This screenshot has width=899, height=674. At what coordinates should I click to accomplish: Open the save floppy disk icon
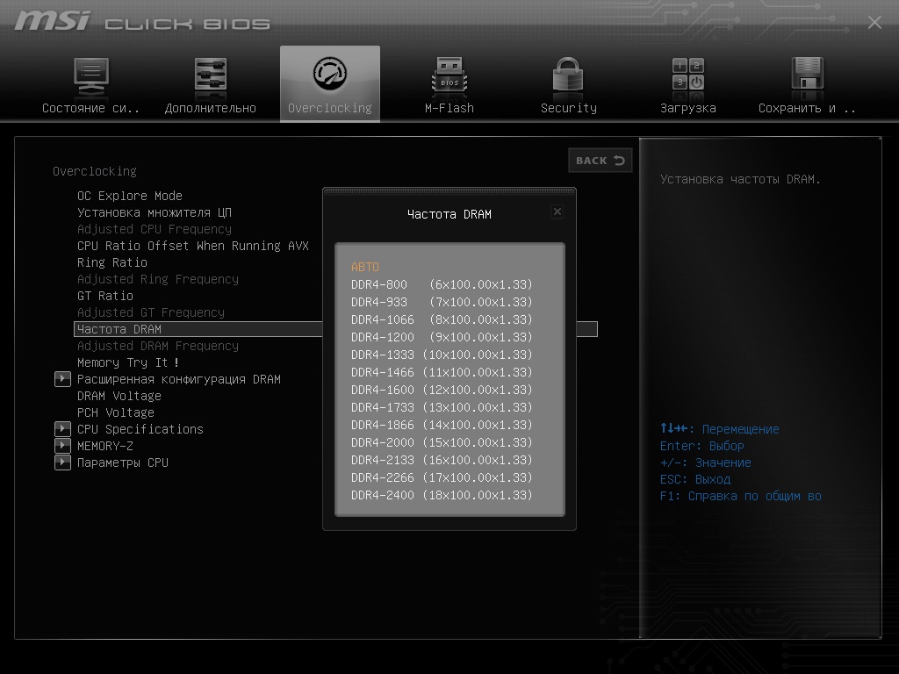coord(808,74)
